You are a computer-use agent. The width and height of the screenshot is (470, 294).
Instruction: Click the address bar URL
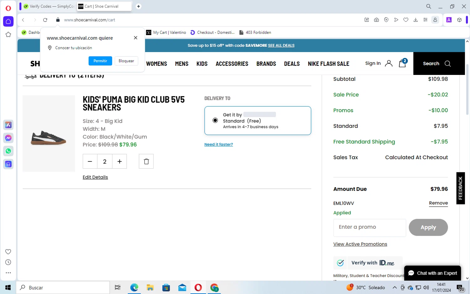(x=90, y=20)
